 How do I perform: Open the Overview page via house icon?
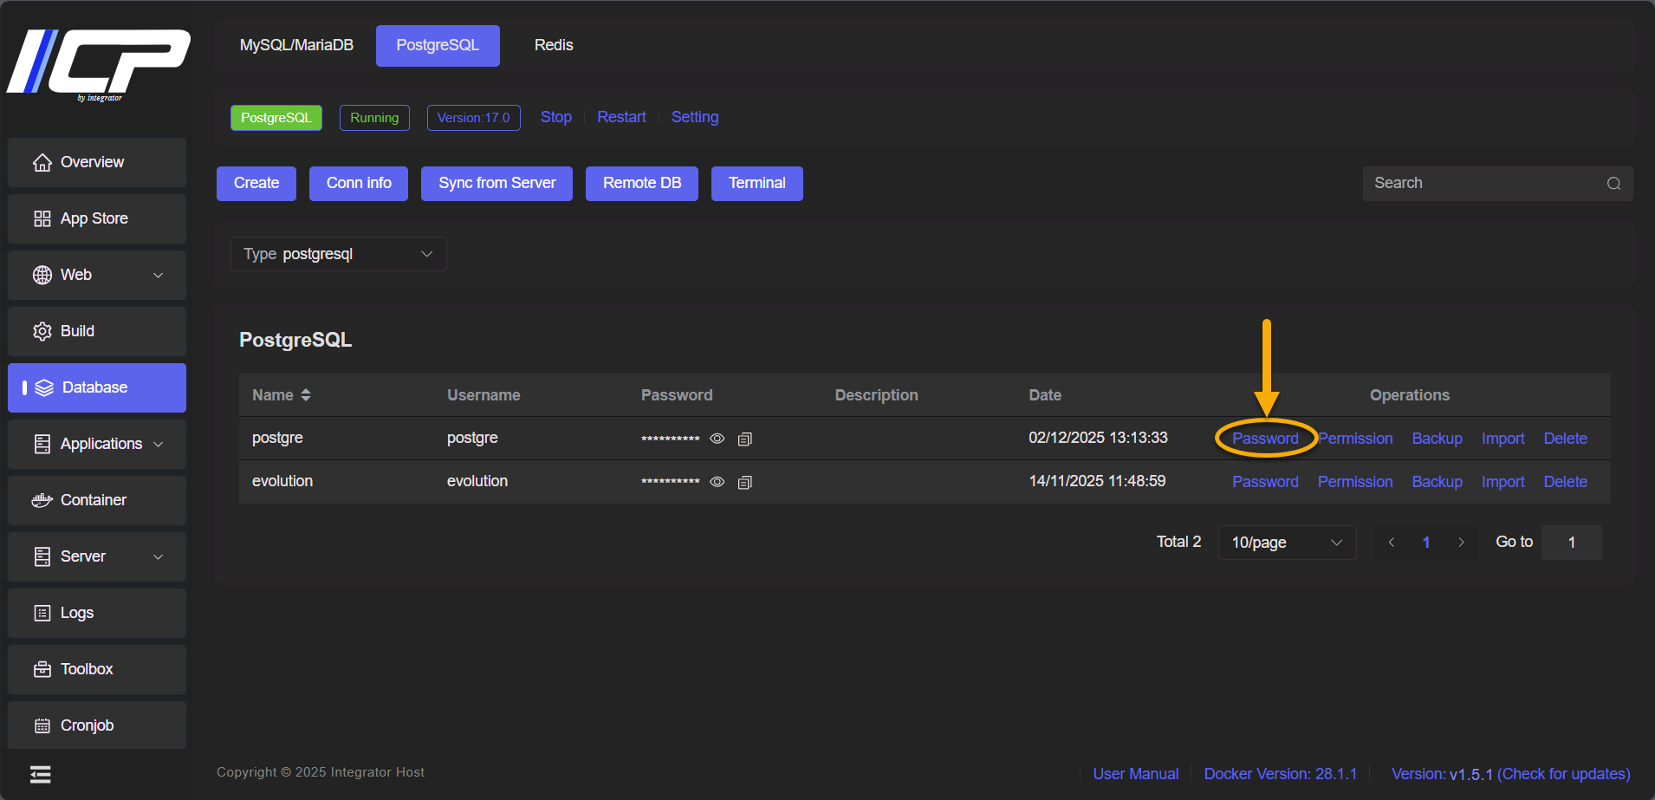coord(42,162)
